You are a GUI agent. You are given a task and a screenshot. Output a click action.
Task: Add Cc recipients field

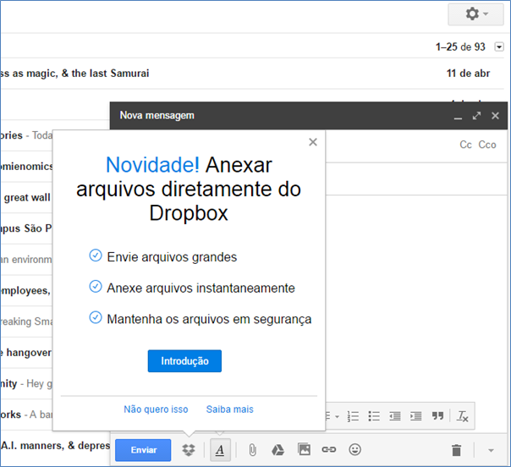coord(465,145)
